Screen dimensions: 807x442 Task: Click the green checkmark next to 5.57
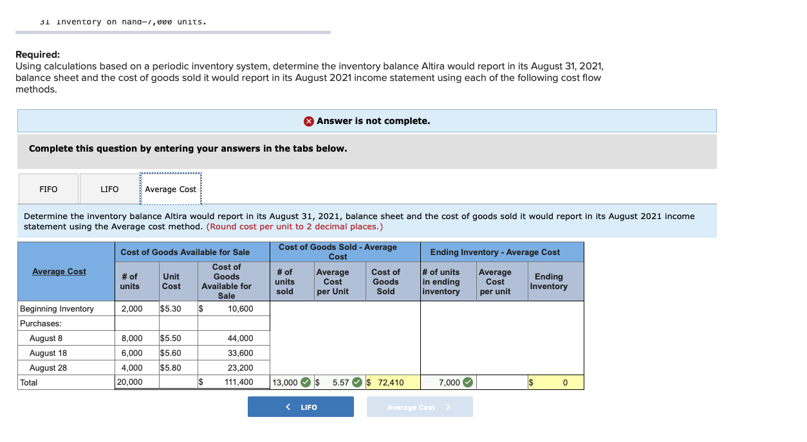[358, 382]
